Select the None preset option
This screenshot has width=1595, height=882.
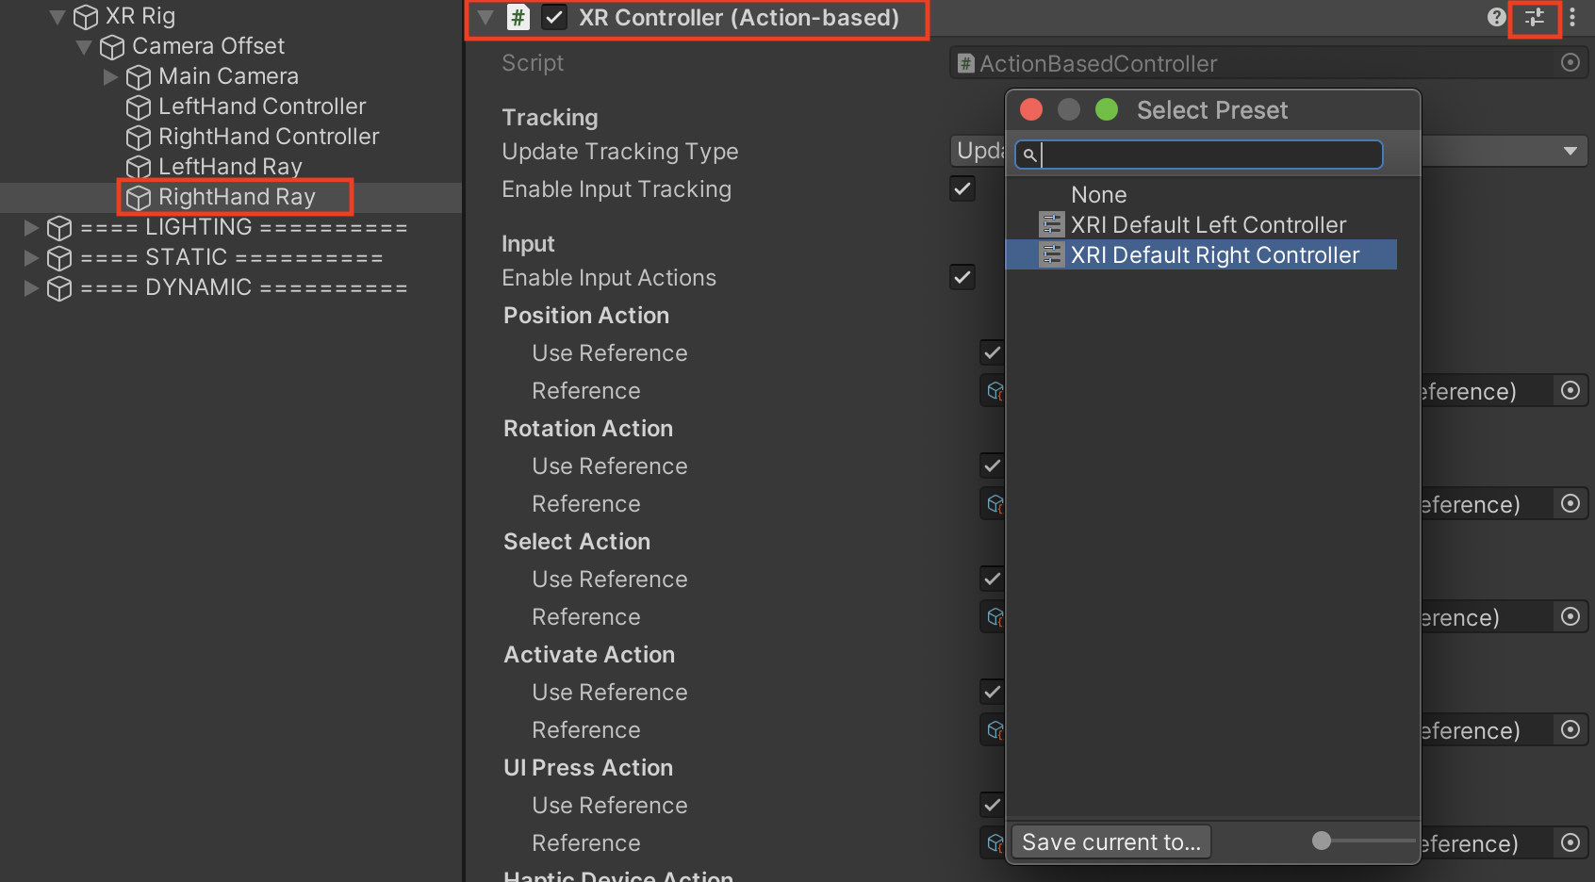tap(1098, 195)
